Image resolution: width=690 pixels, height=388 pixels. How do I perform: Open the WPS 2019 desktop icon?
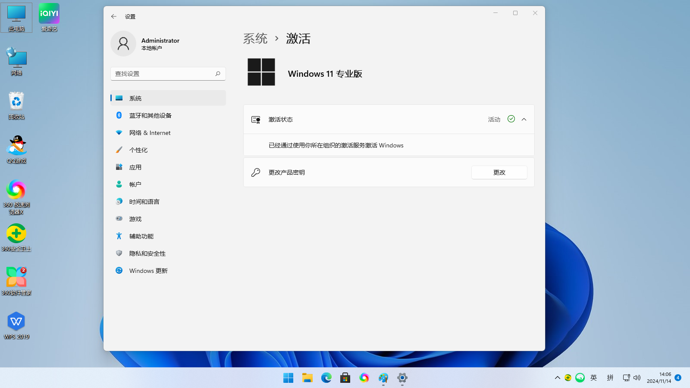click(x=16, y=325)
